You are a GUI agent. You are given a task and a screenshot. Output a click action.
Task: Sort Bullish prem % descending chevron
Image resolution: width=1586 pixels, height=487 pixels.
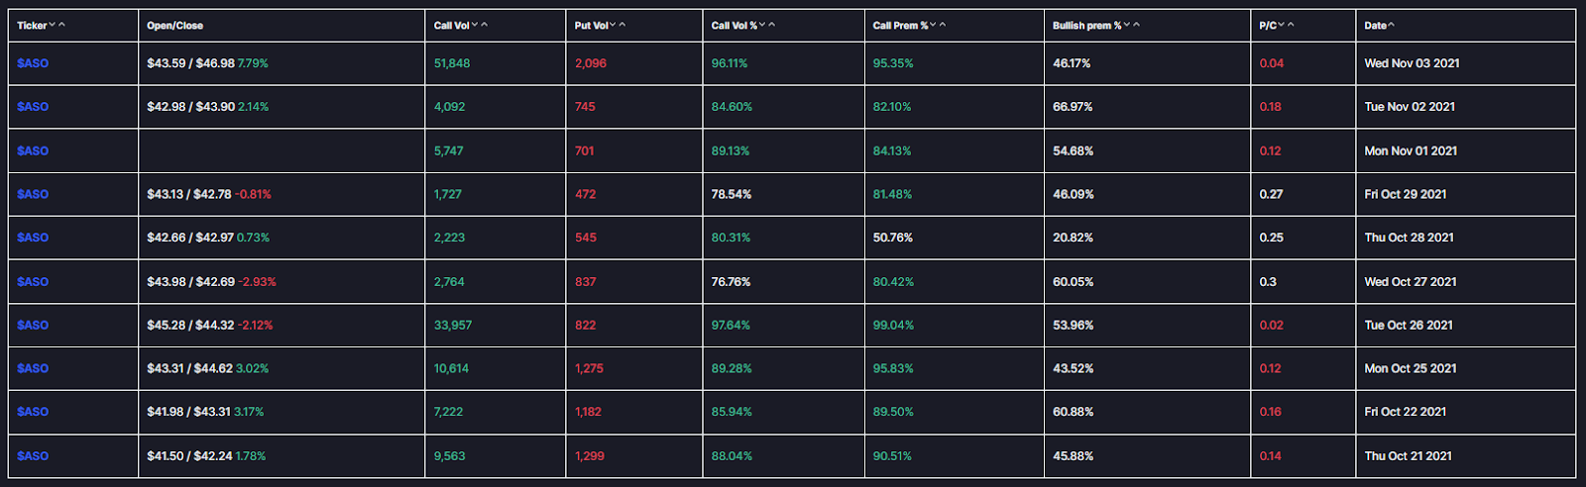point(1127,25)
